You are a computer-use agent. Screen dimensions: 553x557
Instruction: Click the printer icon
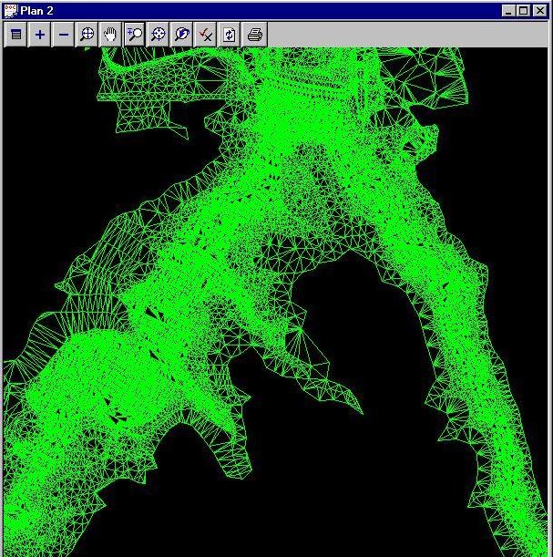coord(254,35)
